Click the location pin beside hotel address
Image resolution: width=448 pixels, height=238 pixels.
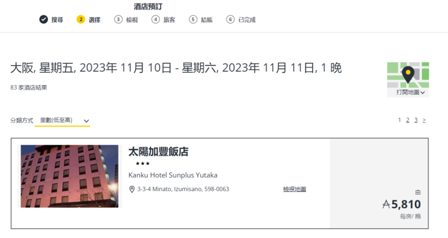click(x=132, y=189)
